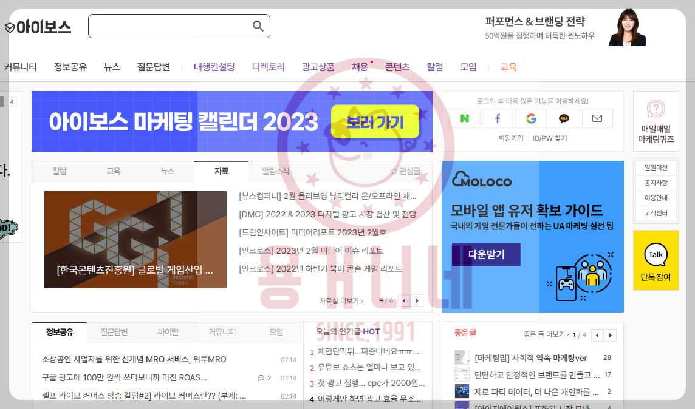695x409 pixels.
Task: Open 콘텐츠 menu
Action: [x=397, y=67]
